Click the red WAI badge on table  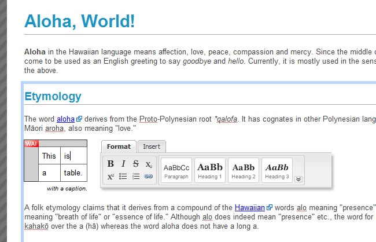coord(31,144)
